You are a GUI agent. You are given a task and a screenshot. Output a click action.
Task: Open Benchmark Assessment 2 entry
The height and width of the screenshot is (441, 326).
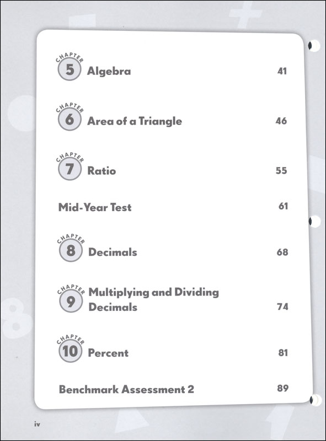click(x=126, y=389)
